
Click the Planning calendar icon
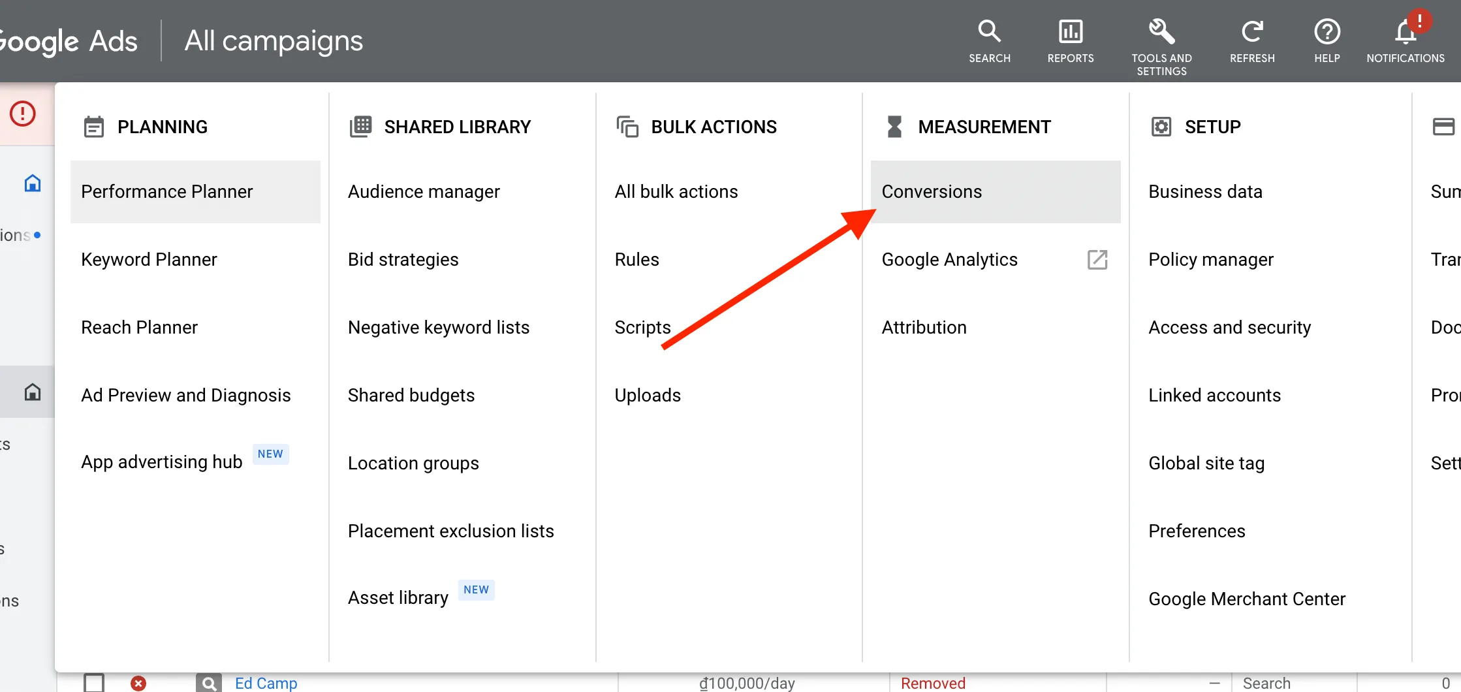point(94,127)
